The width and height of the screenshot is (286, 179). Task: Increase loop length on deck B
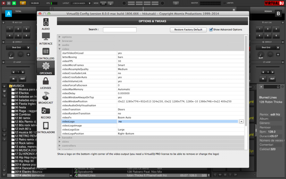pyautogui.click(x=272, y=72)
